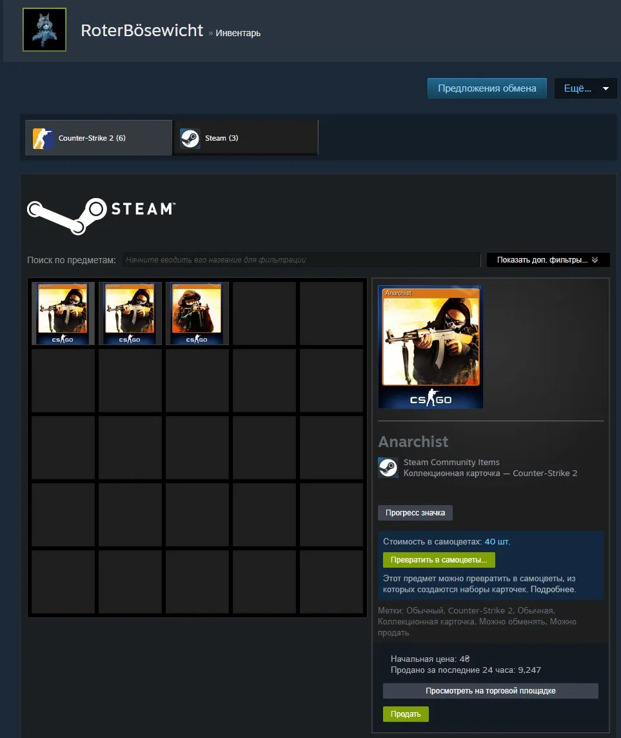
Task: Switch to the Counter-Strike 2 (6) inventory tab
Action: coord(98,138)
